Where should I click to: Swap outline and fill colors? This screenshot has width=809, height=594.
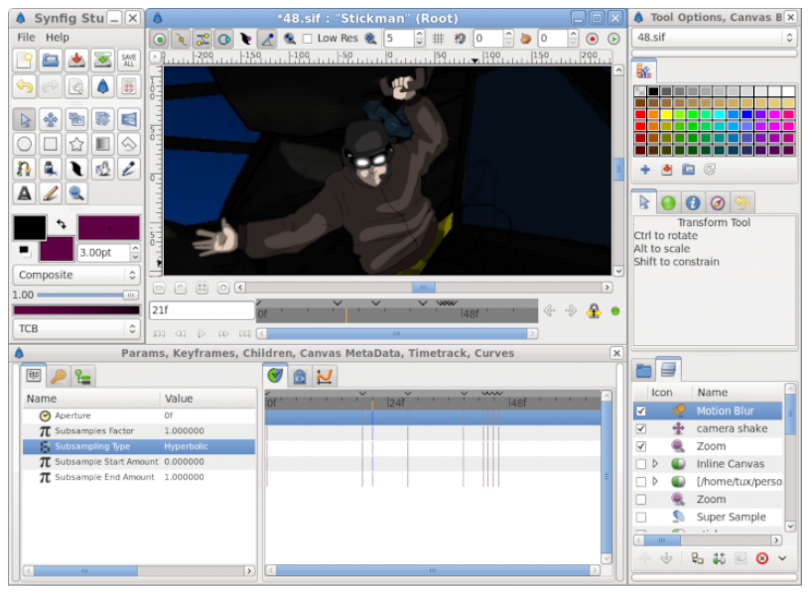[61, 225]
